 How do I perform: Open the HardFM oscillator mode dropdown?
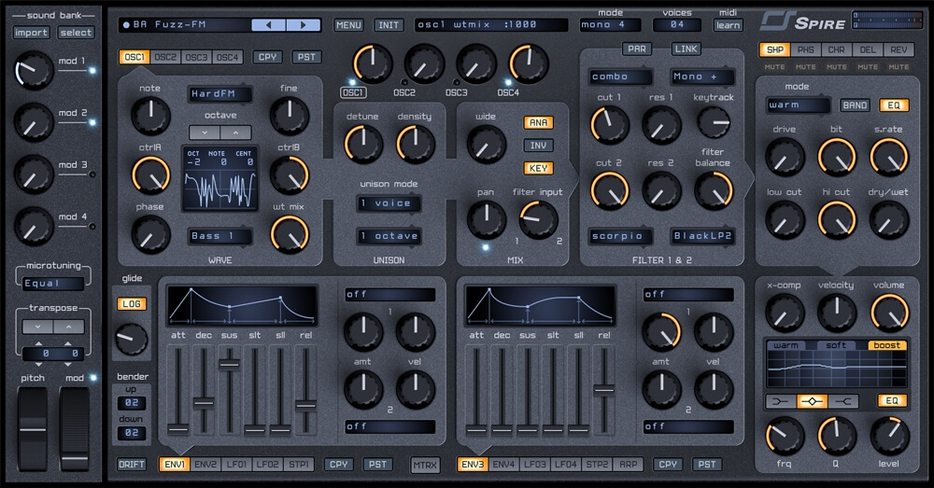point(220,93)
